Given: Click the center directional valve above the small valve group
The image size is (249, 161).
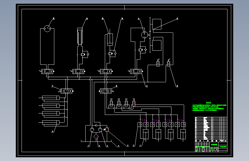Looking at the screenshot, I should click(106, 91).
